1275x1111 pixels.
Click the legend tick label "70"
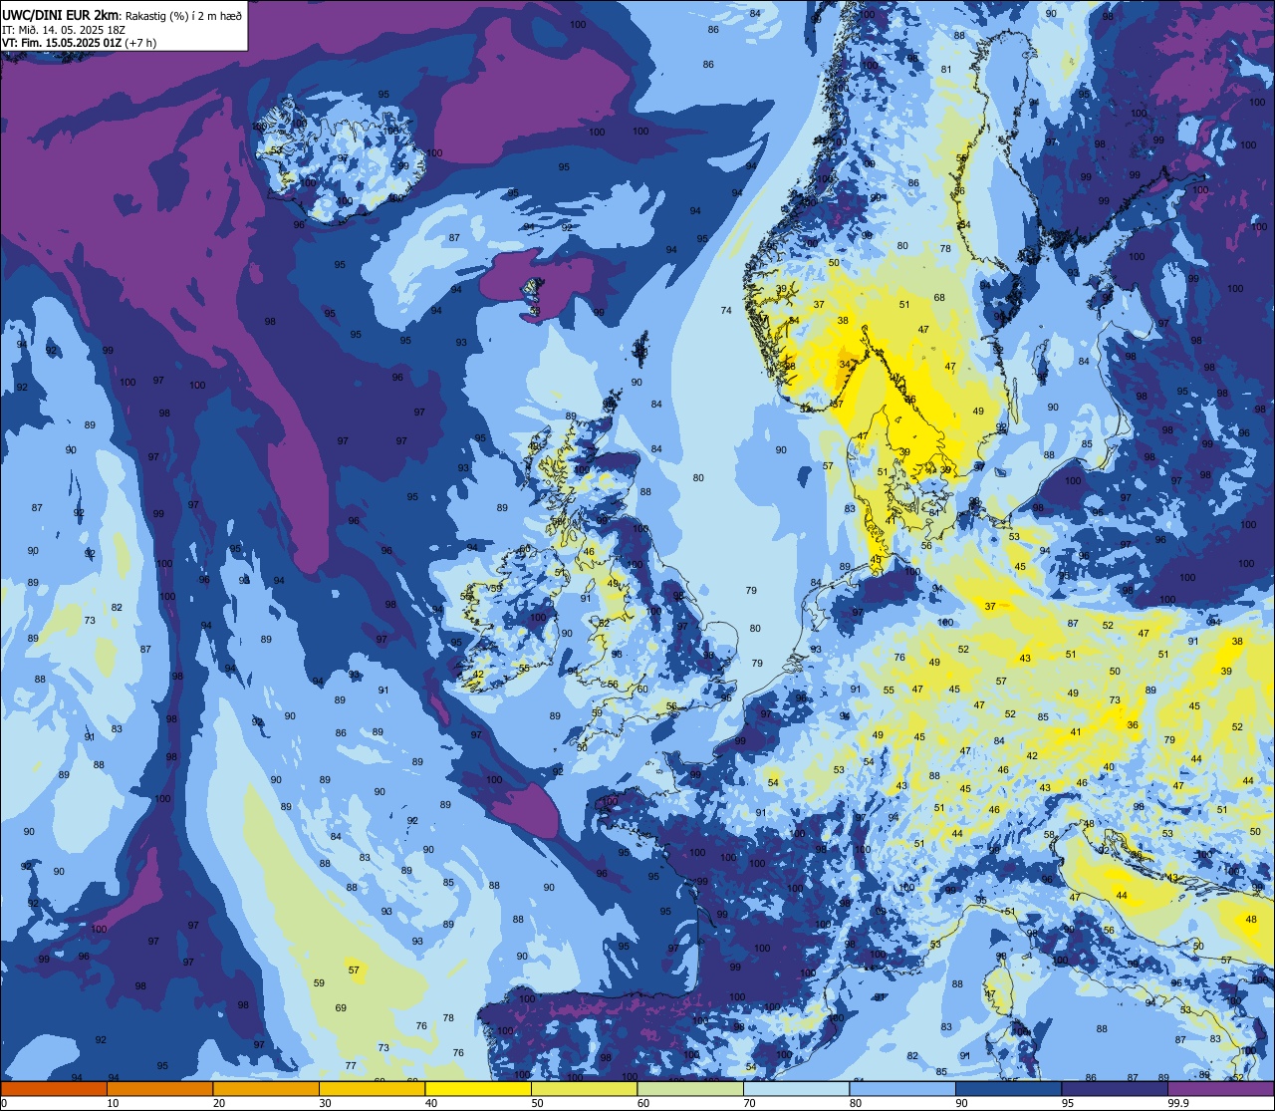tap(749, 1103)
